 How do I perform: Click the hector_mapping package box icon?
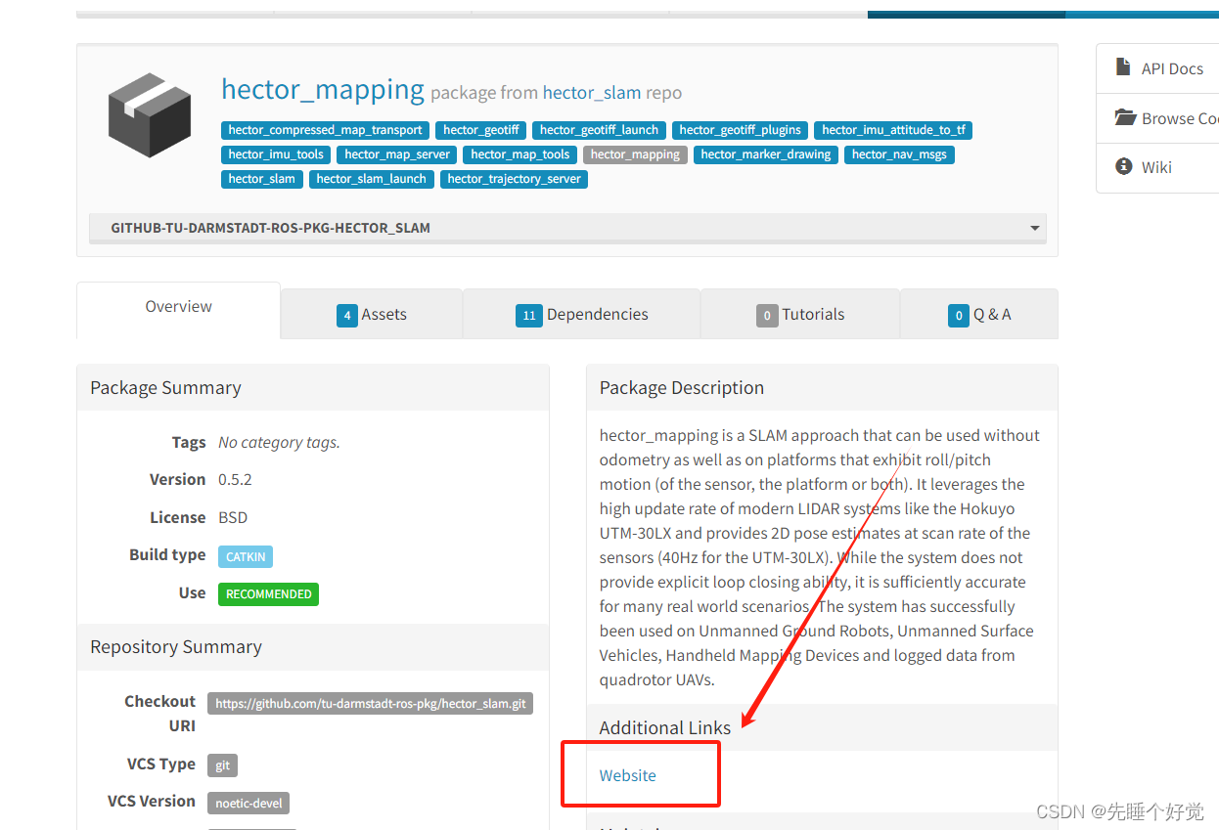pos(150,115)
